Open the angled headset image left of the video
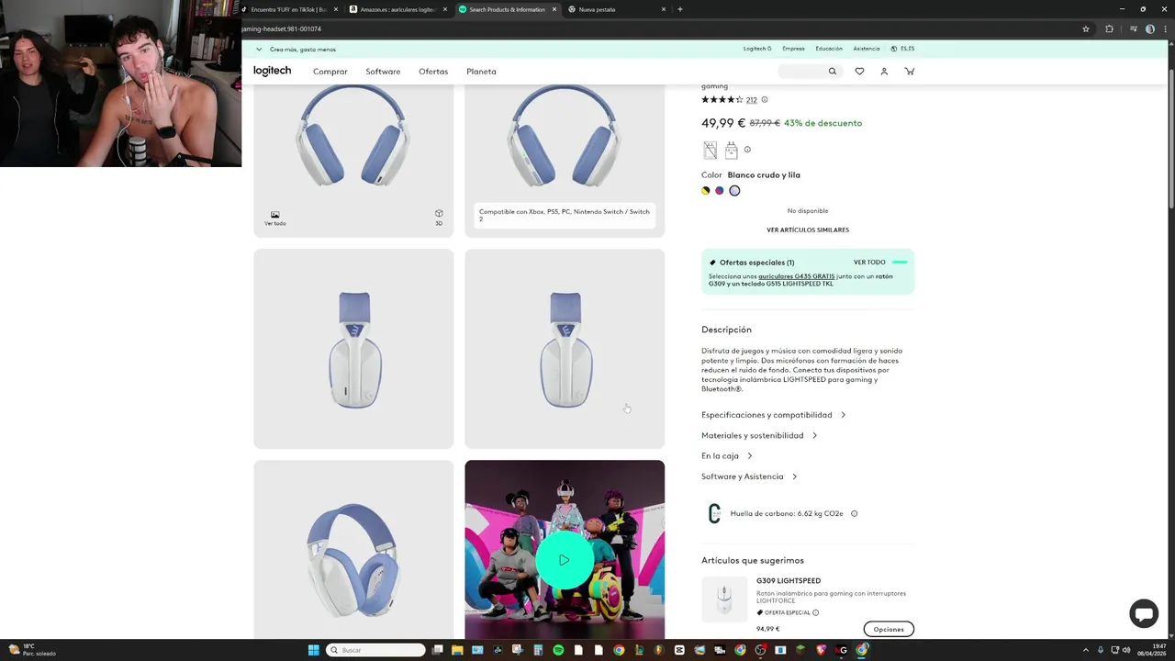This screenshot has width=1175, height=661. (353, 549)
